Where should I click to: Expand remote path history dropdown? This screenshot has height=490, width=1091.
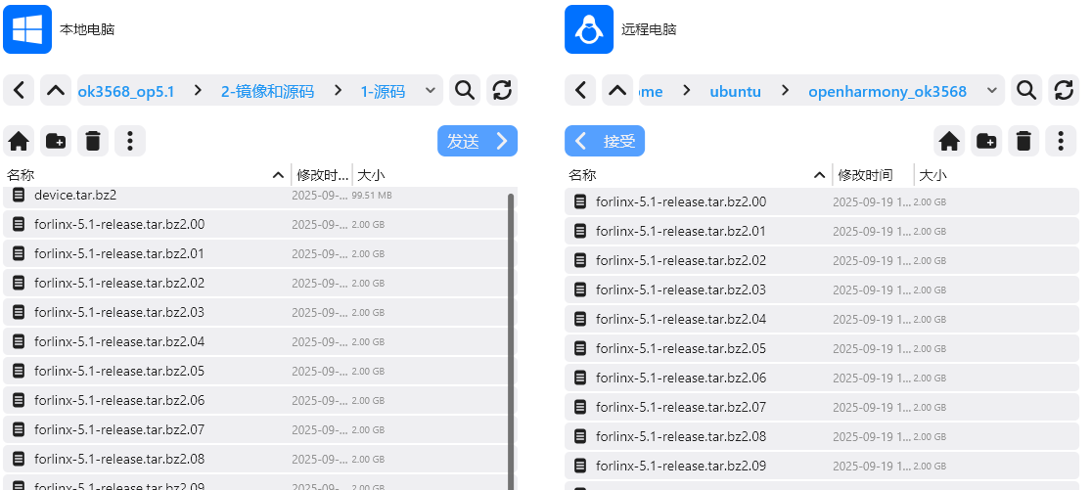point(991,90)
